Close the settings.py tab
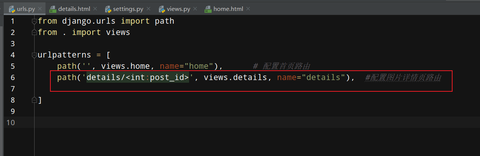Image resolution: width=480 pixels, height=156 pixels. tap(149, 9)
